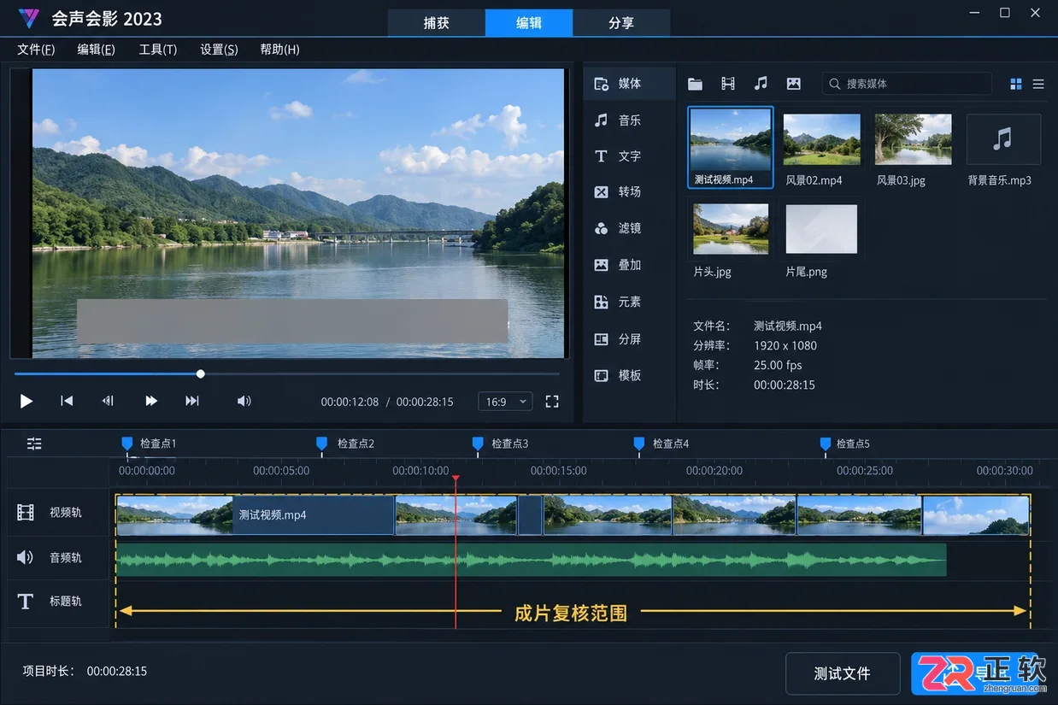
Task: Click the 25.00 fps frame rate value
Action: 778,366
